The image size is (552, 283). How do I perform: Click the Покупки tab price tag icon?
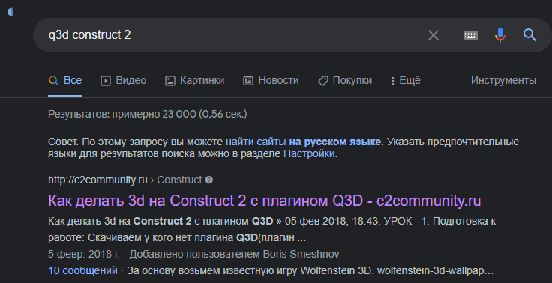(322, 81)
